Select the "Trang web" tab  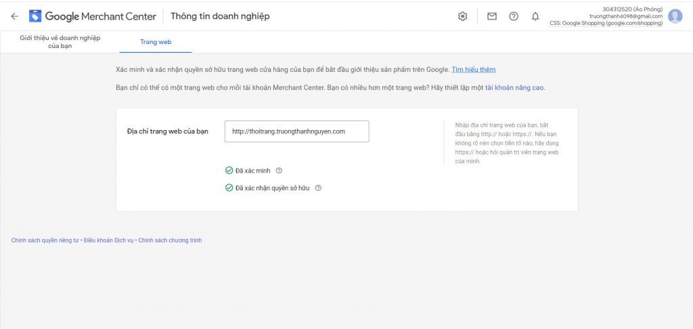point(156,42)
